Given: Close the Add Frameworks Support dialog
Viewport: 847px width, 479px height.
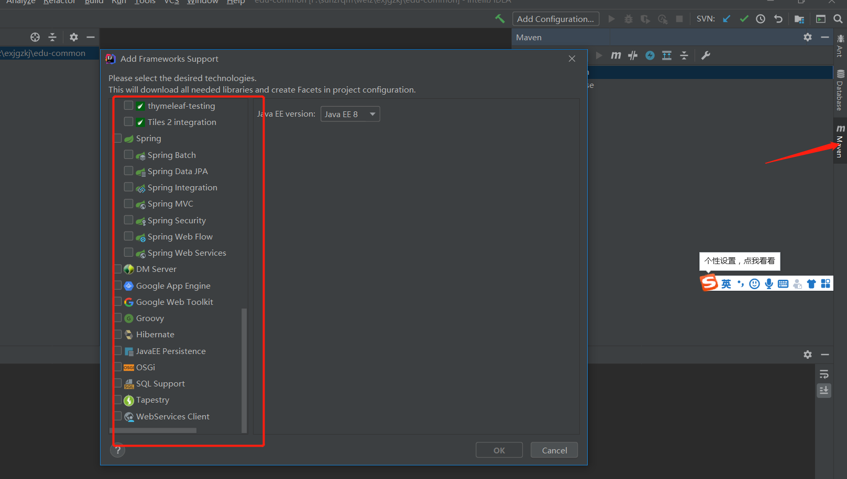Looking at the screenshot, I should pos(572,59).
